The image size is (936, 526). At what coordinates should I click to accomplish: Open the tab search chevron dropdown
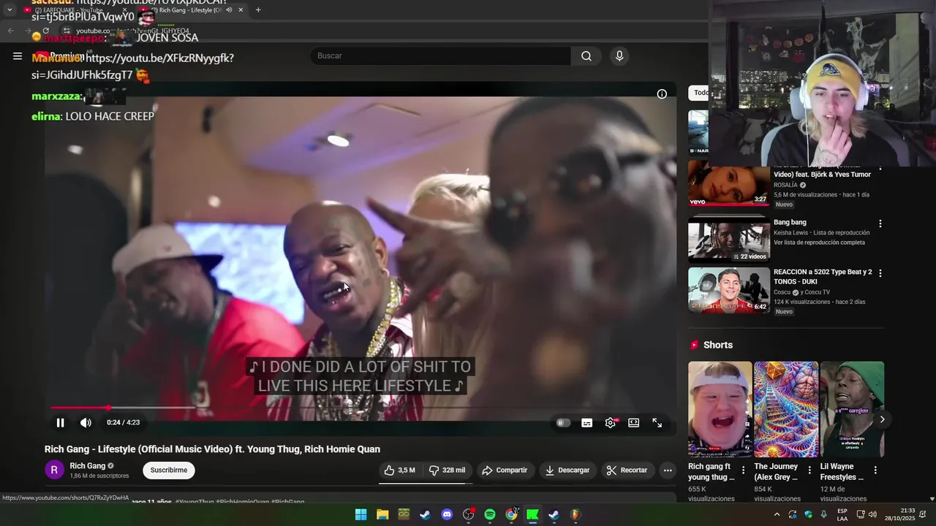pyautogui.click(x=10, y=10)
